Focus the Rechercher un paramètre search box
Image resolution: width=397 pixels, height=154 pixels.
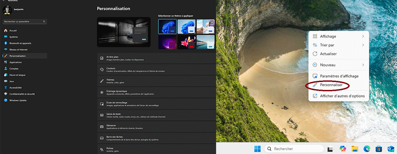(25, 22)
